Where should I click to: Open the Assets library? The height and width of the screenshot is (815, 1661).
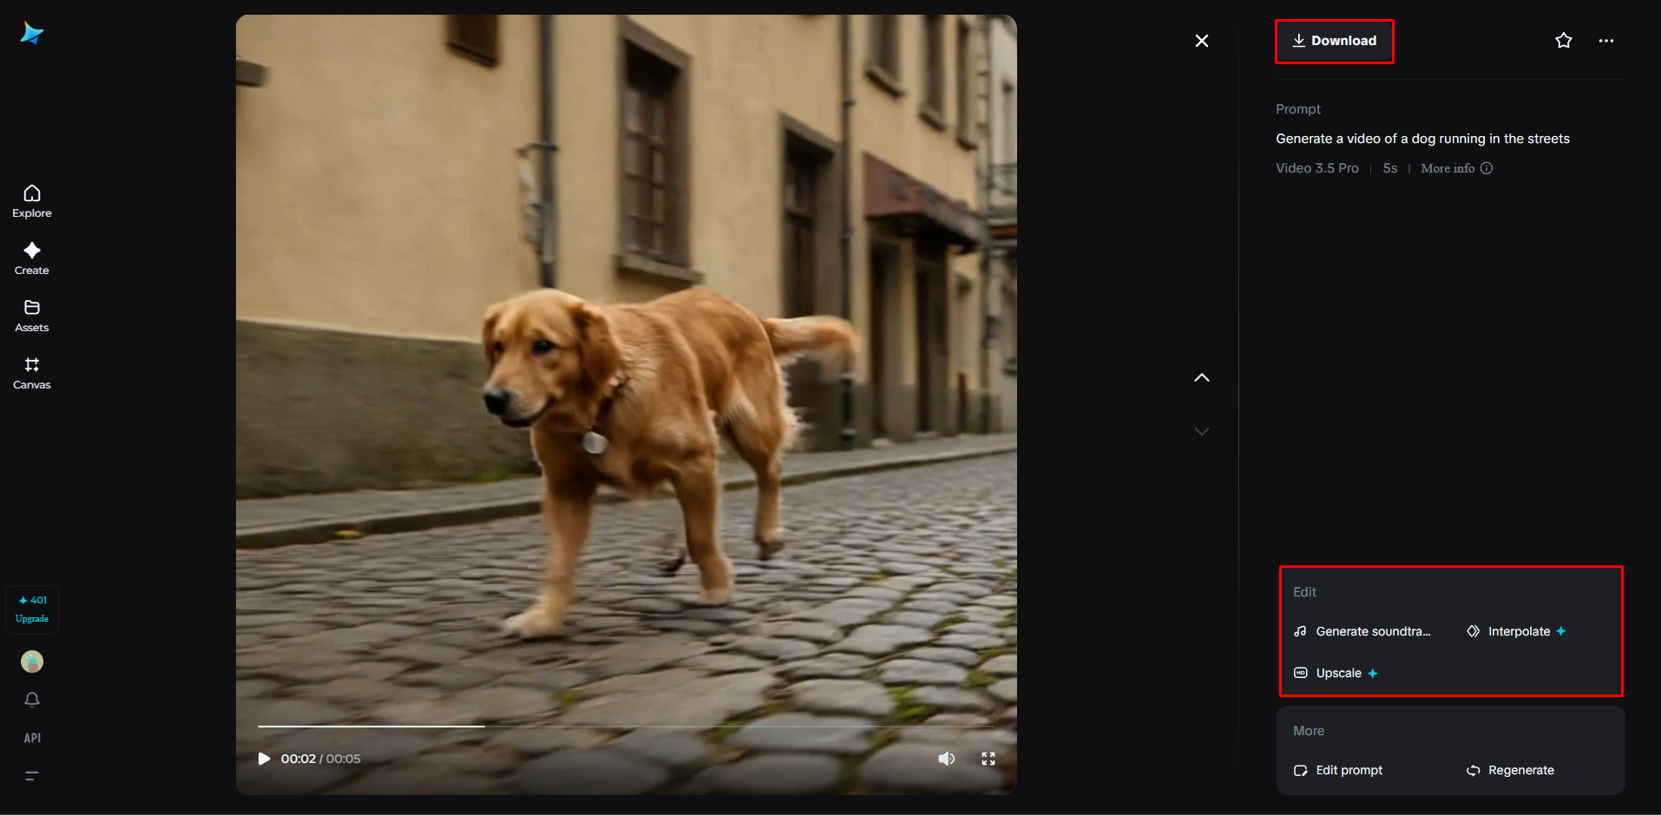[x=31, y=315]
